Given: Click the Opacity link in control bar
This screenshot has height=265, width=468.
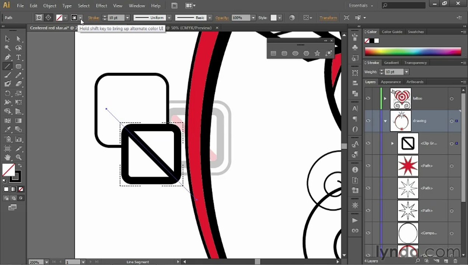Looking at the screenshot, I should click(222, 18).
